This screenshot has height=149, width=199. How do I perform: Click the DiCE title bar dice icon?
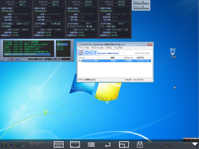click(79, 45)
